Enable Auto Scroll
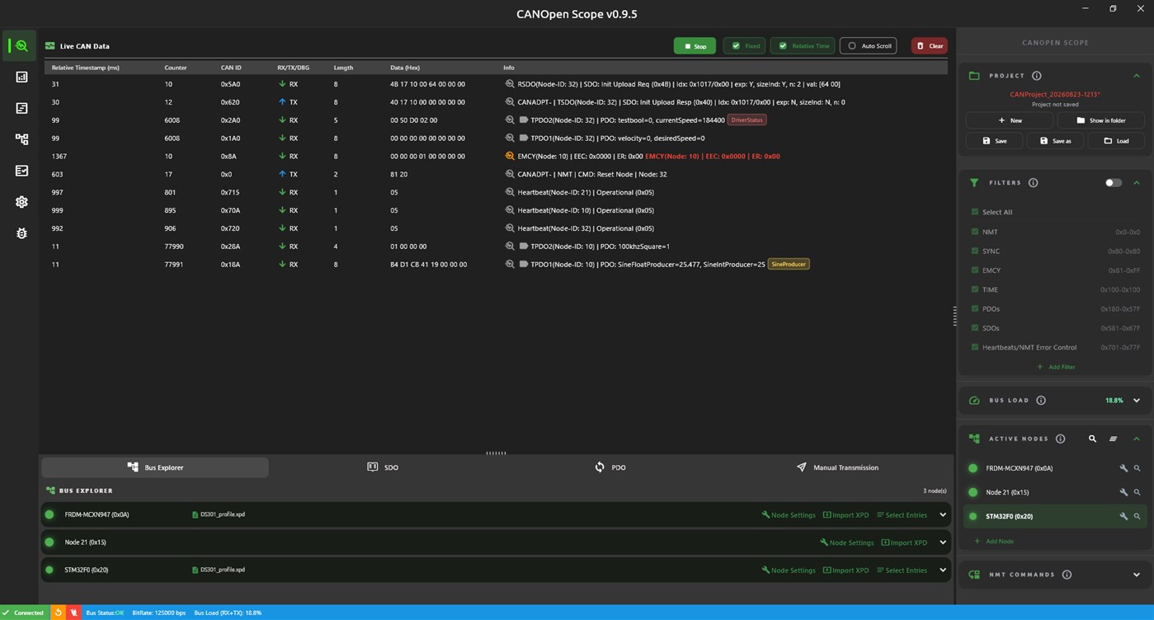The width and height of the screenshot is (1154, 620). pos(869,46)
